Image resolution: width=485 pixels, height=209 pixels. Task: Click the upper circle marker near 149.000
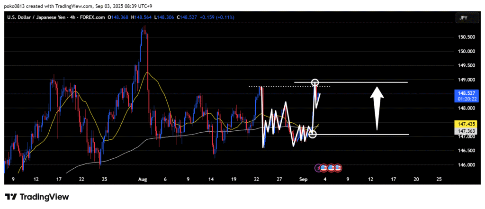[315, 83]
